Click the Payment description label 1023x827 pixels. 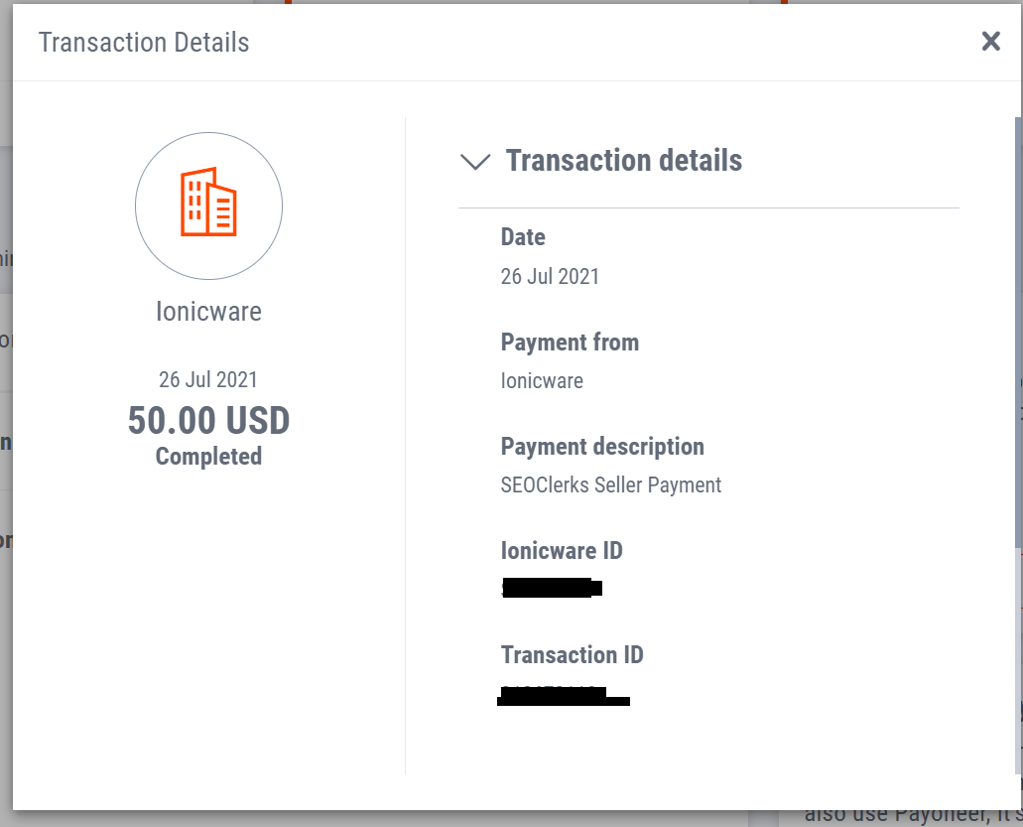click(602, 447)
